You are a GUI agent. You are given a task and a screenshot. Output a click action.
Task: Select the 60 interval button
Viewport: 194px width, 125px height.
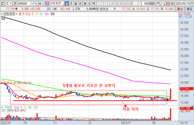126,4
